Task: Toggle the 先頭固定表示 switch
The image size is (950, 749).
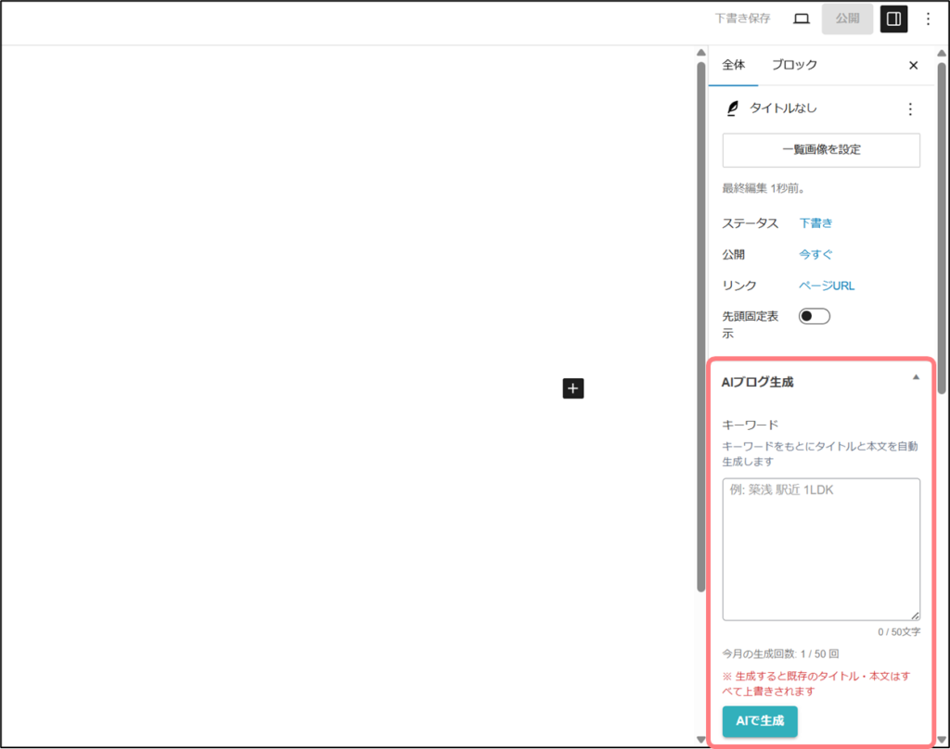Action: coord(815,316)
